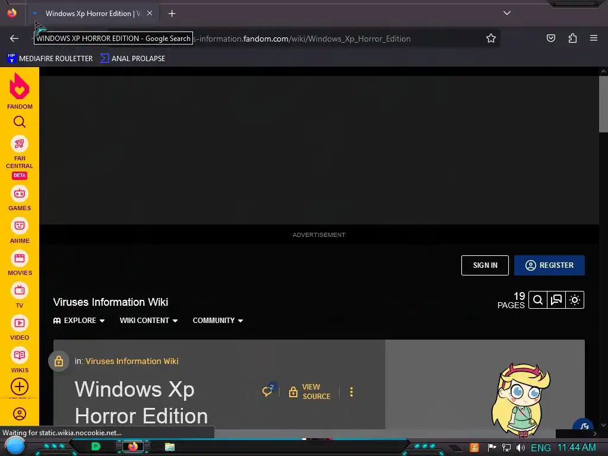Viewport: 608px width, 456px height.
Task: Click the Star Butterfly character image
Action: pyautogui.click(x=521, y=400)
